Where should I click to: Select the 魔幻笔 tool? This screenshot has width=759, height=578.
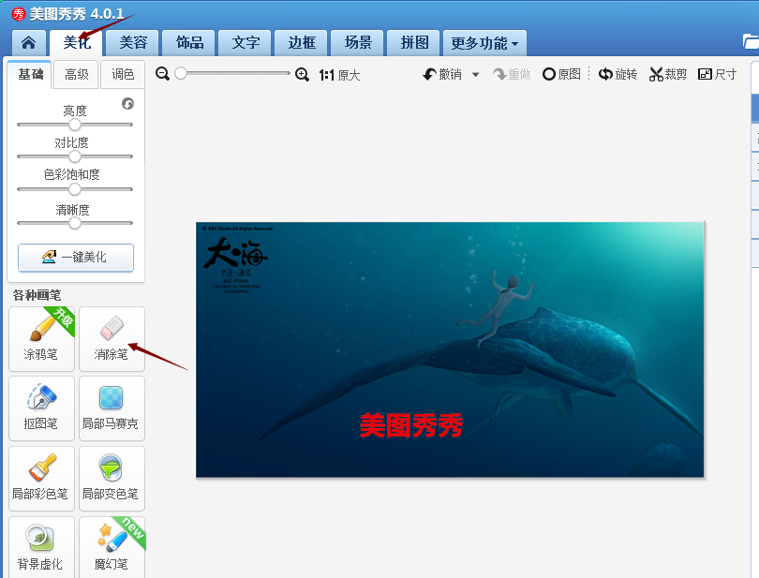(x=112, y=547)
